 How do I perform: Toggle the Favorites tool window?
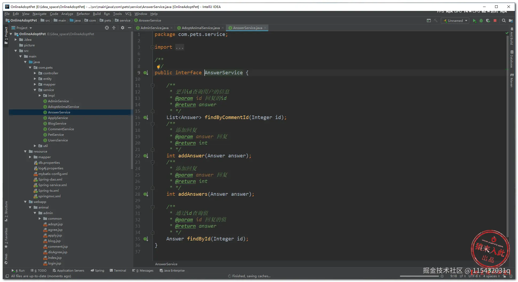coord(6,238)
